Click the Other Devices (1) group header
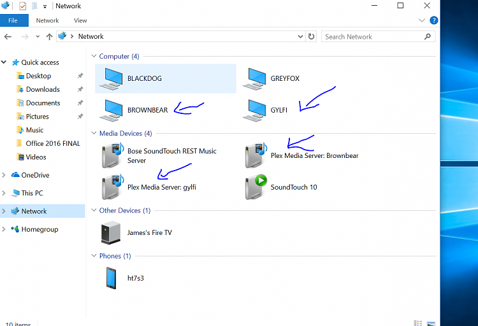 tap(125, 210)
